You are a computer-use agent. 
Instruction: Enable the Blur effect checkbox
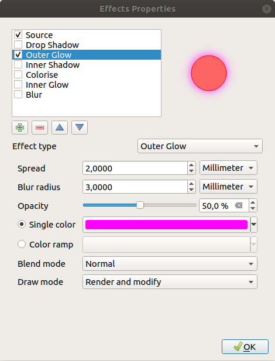(18, 94)
